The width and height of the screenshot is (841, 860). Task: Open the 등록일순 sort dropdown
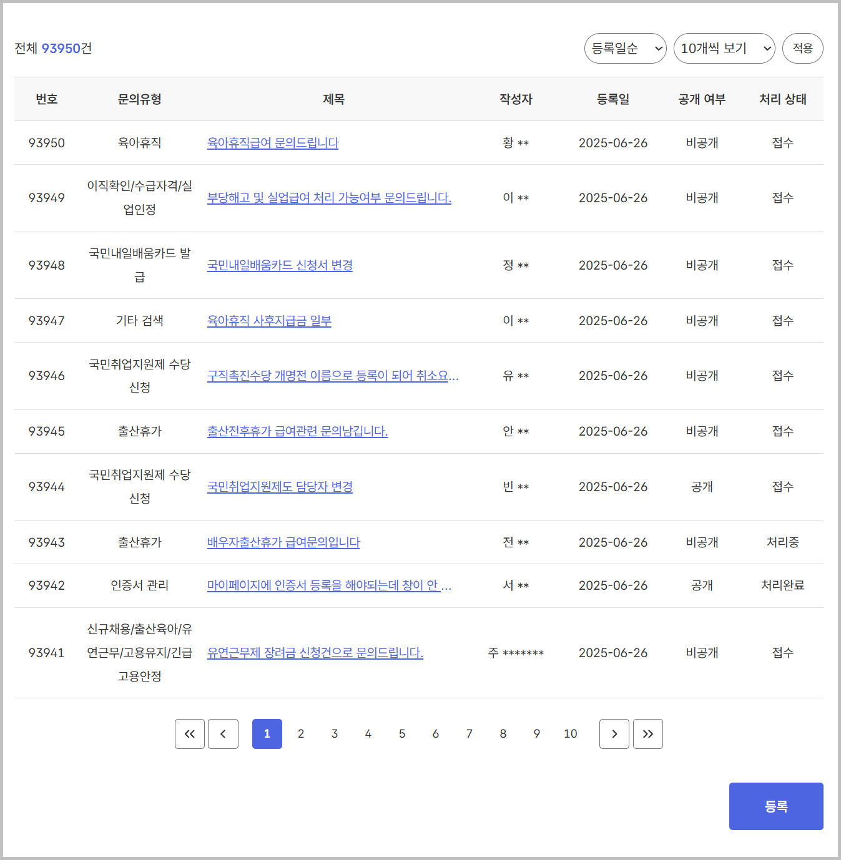[626, 48]
